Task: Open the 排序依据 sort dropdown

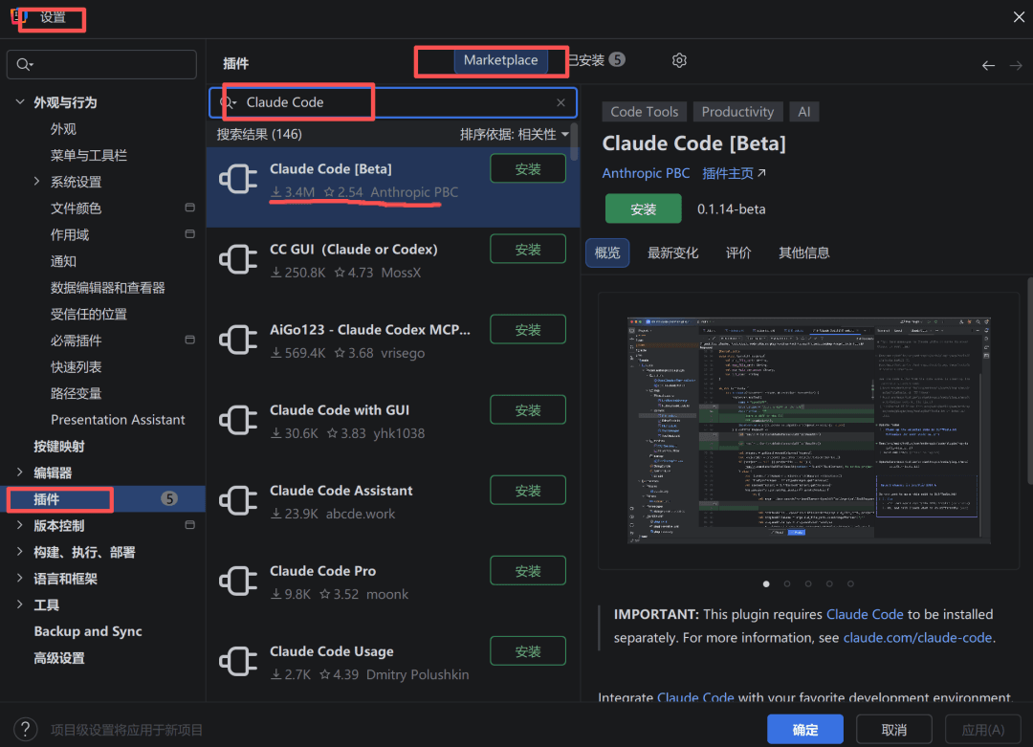Action: pyautogui.click(x=514, y=134)
